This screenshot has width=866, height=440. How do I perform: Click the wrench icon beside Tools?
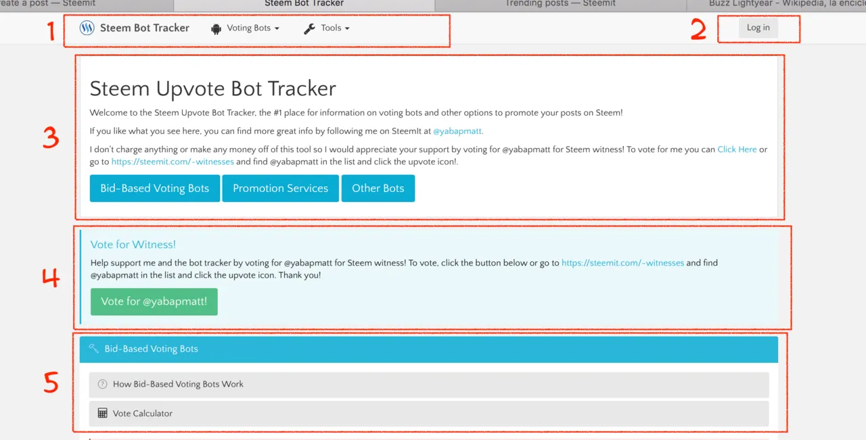(x=309, y=28)
